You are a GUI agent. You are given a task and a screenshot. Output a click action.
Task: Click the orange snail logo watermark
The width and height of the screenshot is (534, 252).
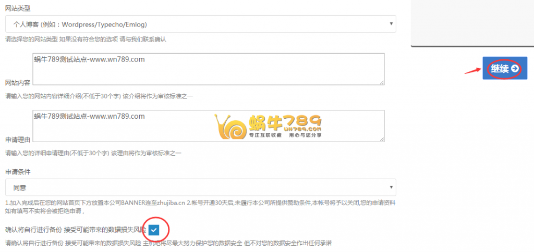(x=229, y=127)
